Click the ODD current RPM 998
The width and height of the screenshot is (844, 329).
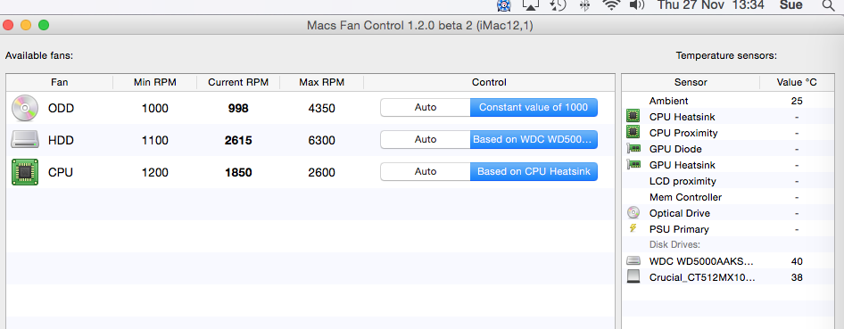pyautogui.click(x=238, y=108)
